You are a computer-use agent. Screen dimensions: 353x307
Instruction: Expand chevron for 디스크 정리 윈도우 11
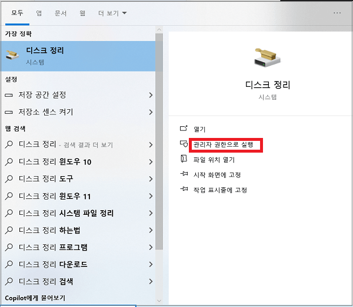pos(151,196)
